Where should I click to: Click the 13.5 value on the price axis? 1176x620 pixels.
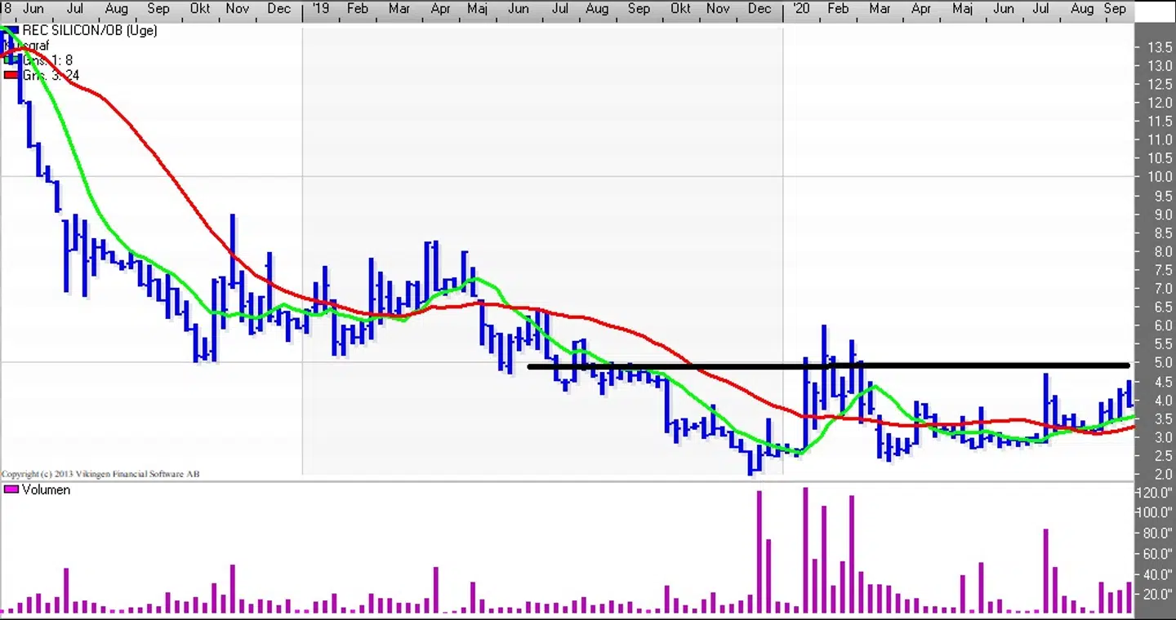pyautogui.click(x=1160, y=47)
